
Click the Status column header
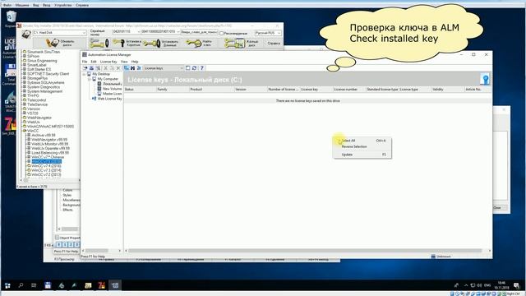141,90
